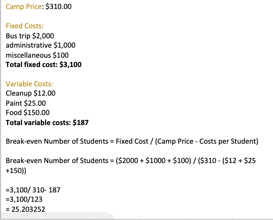Click the "administrative $1,000" line
This screenshot has width=273, height=220.
(x=40, y=46)
